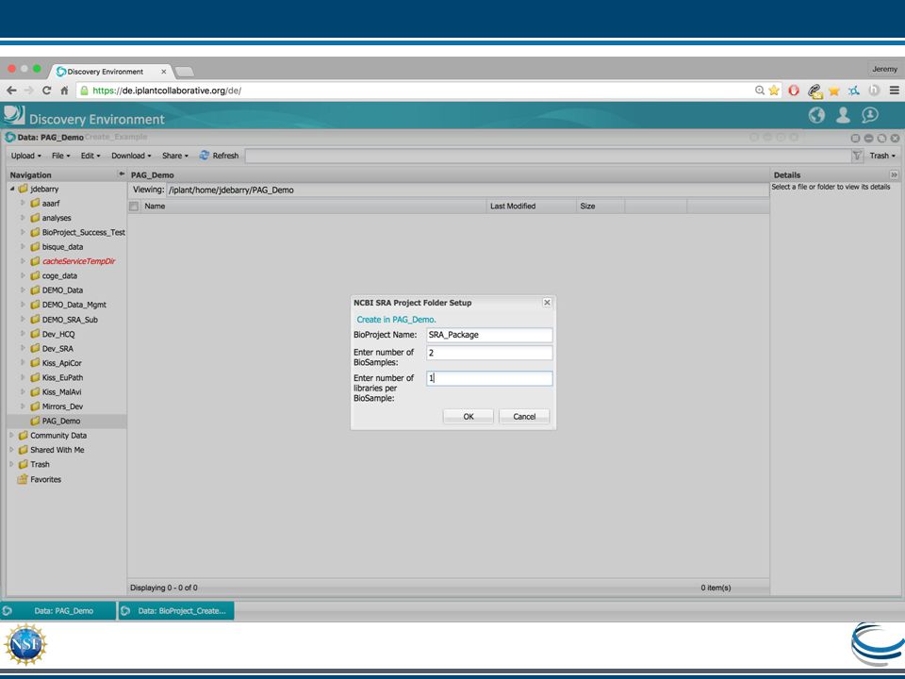Expand the DEMO_Data folder arrow

[x=23, y=290]
